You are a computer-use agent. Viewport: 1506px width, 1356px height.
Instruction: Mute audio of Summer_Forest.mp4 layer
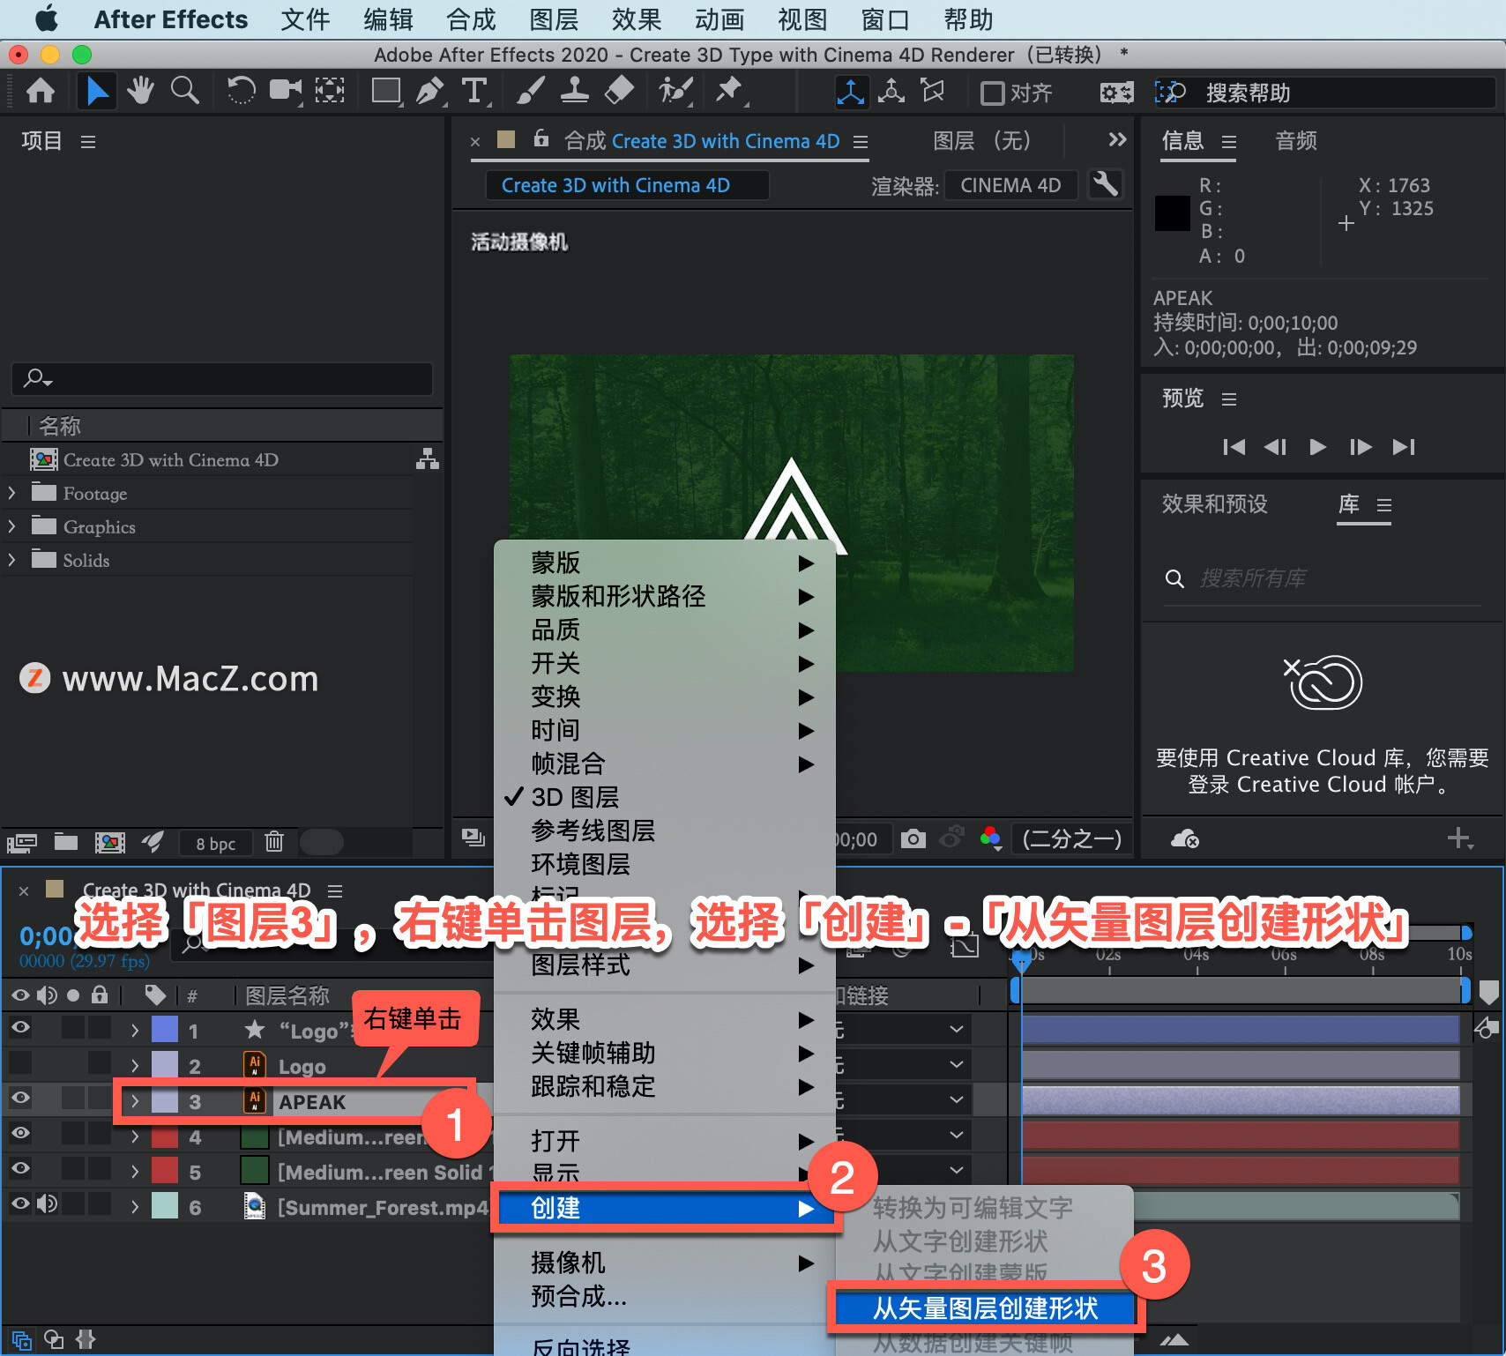pyautogui.click(x=47, y=1203)
